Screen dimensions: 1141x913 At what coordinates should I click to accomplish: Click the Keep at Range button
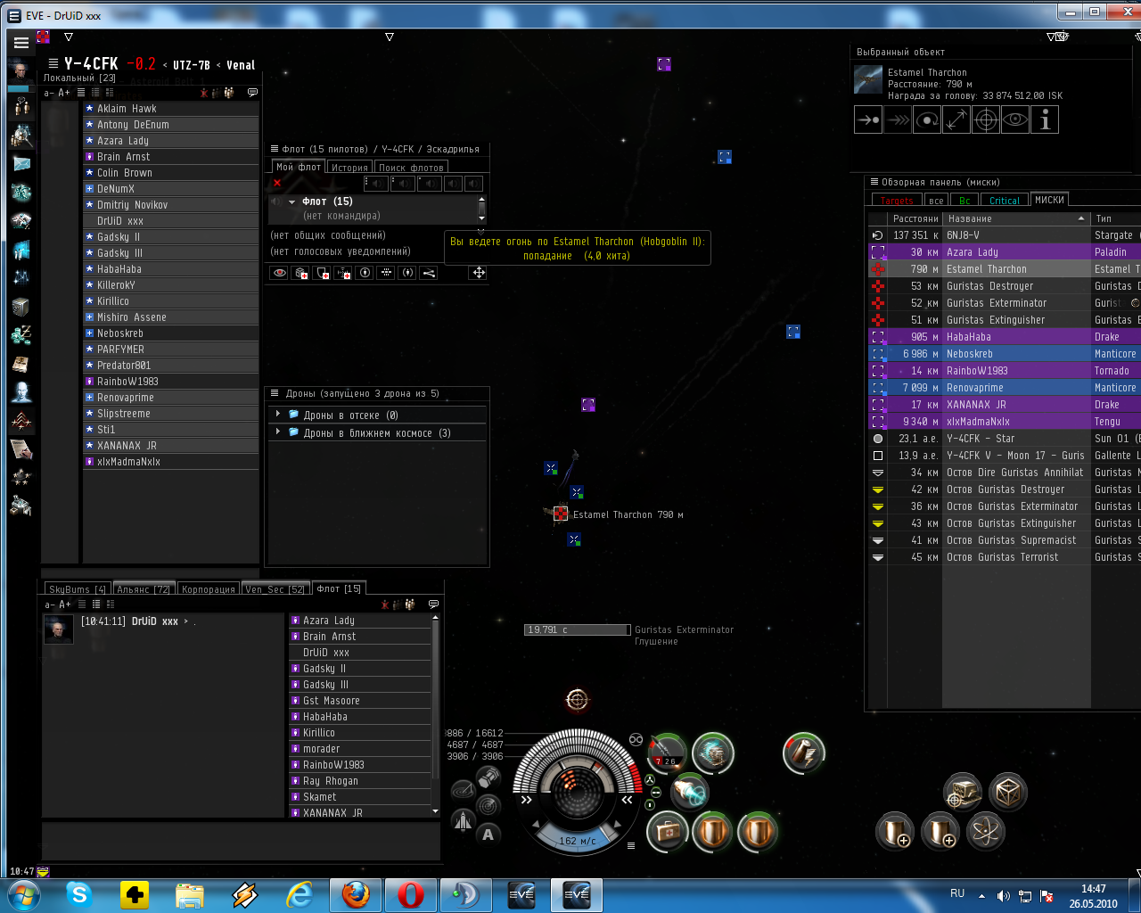tap(956, 119)
